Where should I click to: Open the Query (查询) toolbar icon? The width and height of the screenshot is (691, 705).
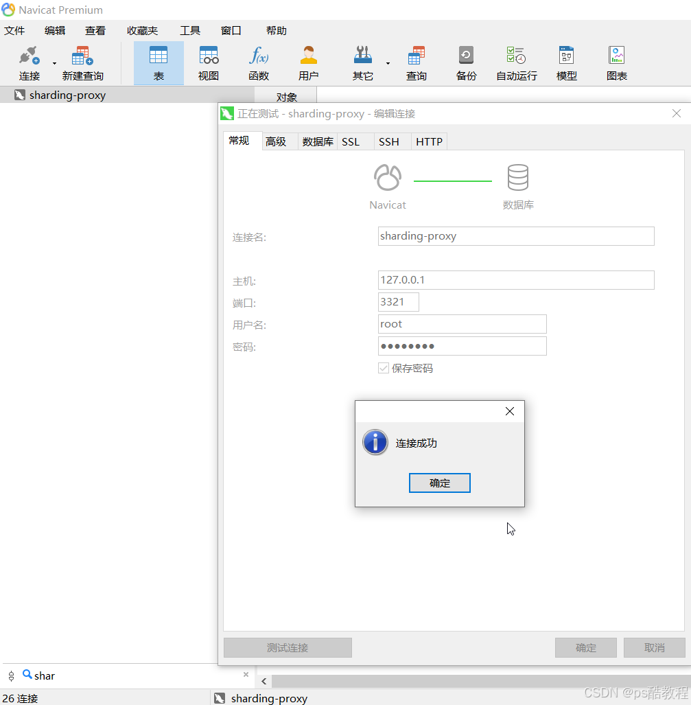[417, 63]
